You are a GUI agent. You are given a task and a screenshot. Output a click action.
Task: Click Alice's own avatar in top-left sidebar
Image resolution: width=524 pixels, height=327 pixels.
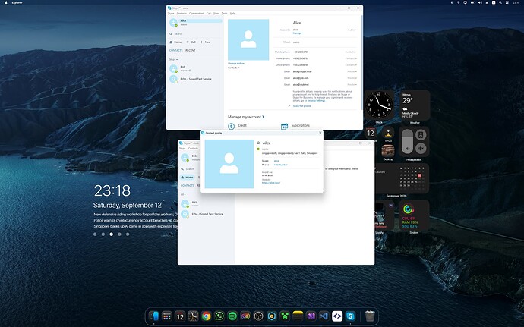173,22
